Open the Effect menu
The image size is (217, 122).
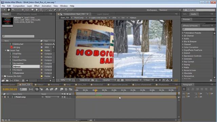click(x=37, y=6)
